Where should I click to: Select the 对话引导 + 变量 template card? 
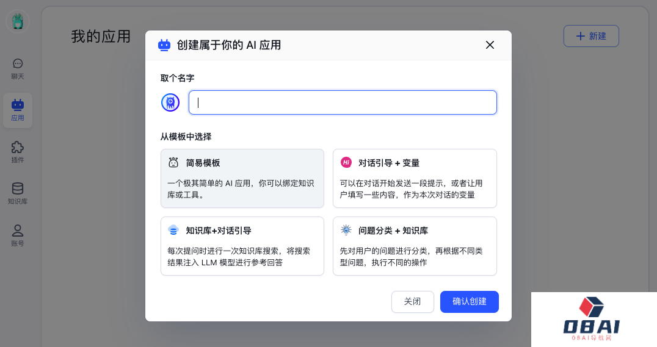pyautogui.click(x=415, y=178)
